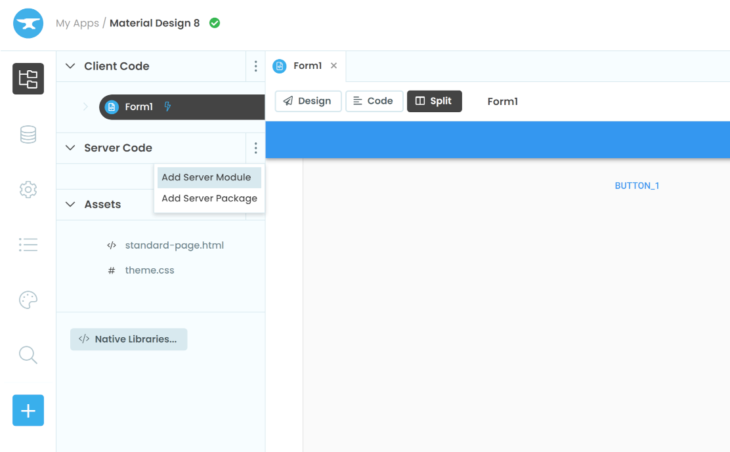Open the app Settings gear icon
The width and height of the screenshot is (730, 452).
[28, 189]
